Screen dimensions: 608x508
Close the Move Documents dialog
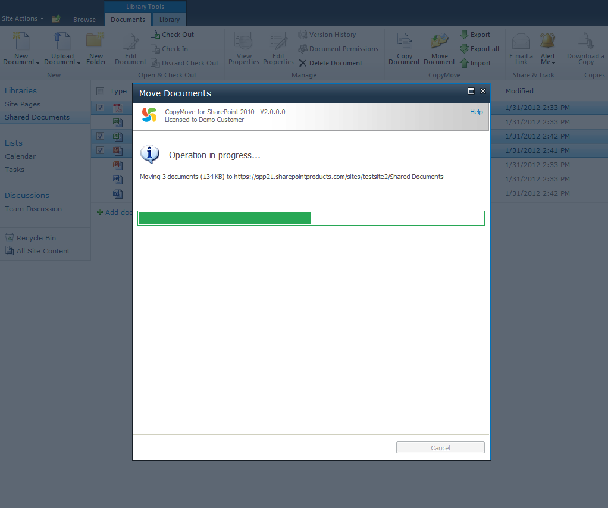[x=482, y=91]
